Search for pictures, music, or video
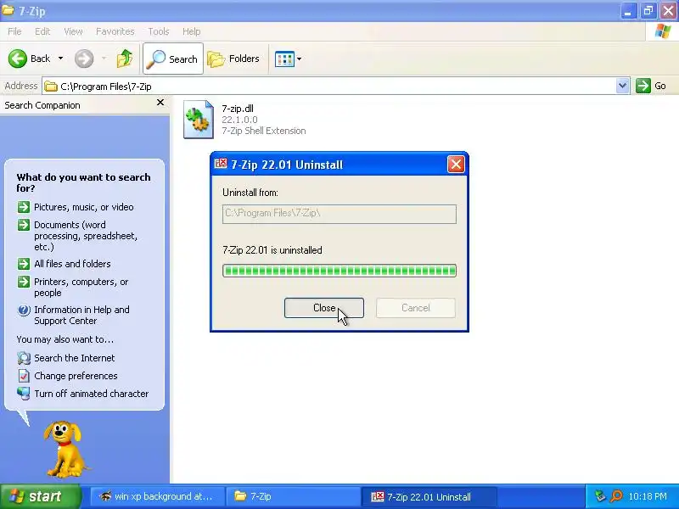Screen dimensions: 679x509 tap(83, 207)
